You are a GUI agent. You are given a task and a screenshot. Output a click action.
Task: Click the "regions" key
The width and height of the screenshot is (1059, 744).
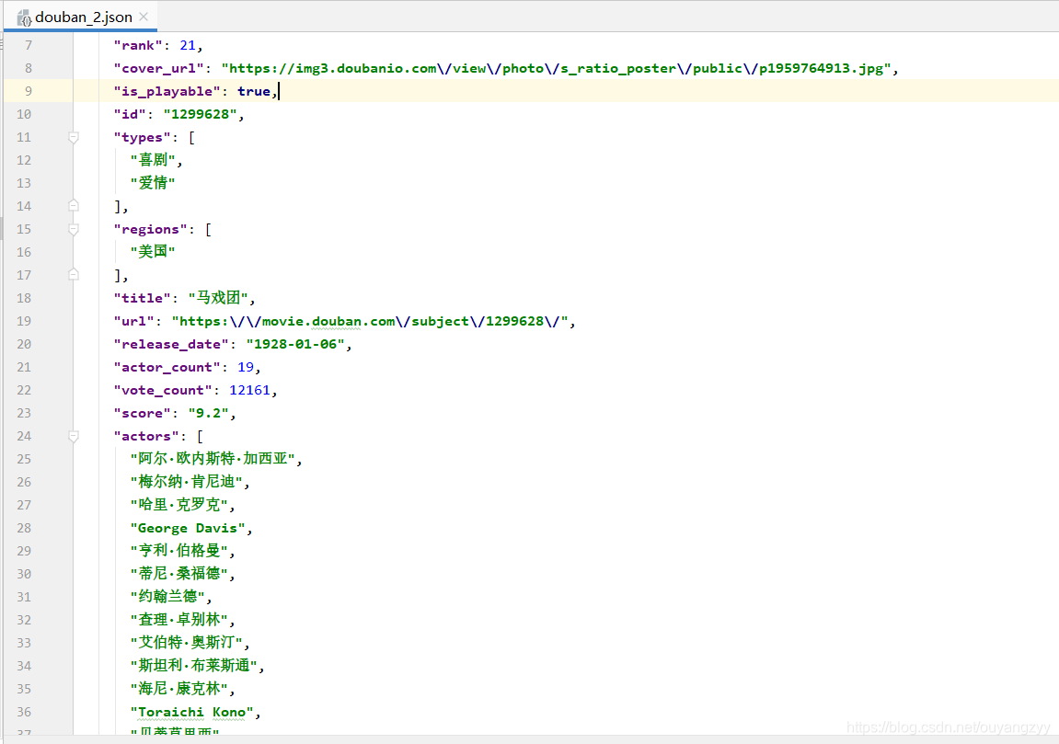click(x=150, y=230)
